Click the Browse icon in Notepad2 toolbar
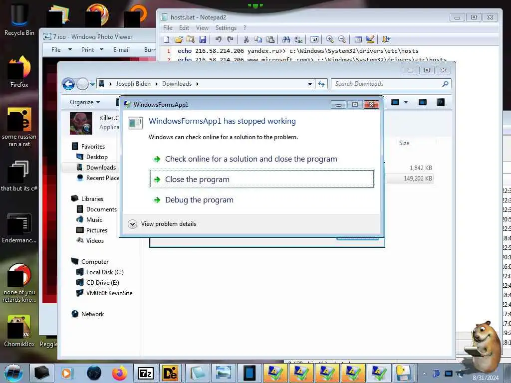 (x=191, y=39)
